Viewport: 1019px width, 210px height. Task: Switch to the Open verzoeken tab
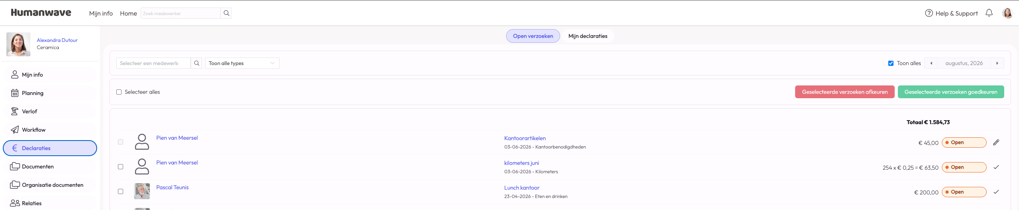(533, 36)
